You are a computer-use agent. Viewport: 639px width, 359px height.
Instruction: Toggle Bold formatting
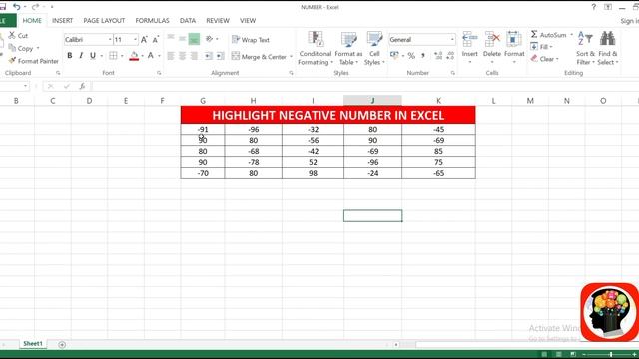click(70, 56)
